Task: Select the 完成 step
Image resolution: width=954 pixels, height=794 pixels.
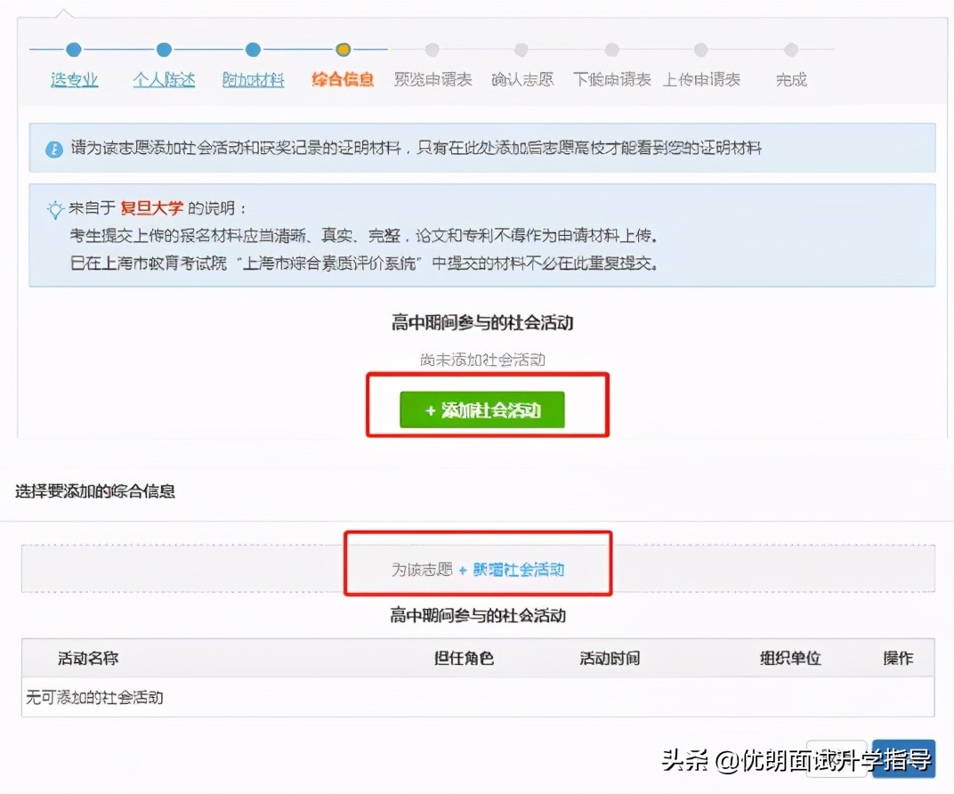Action: click(791, 79)
